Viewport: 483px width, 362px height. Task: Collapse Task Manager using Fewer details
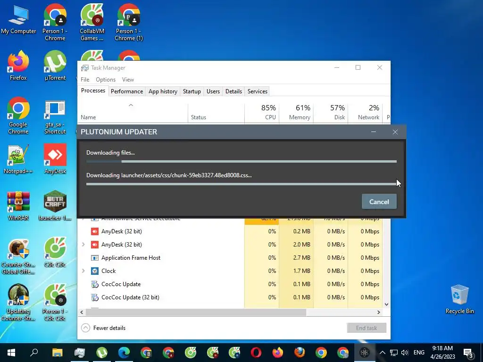103,328
